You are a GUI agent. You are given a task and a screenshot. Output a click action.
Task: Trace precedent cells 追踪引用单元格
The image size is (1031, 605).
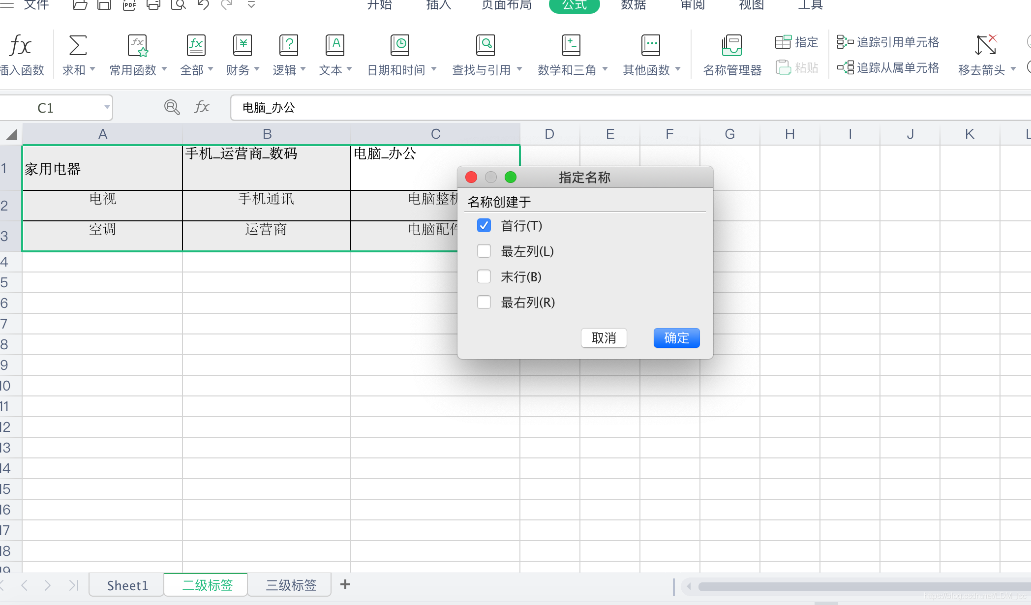click(888, 42)
